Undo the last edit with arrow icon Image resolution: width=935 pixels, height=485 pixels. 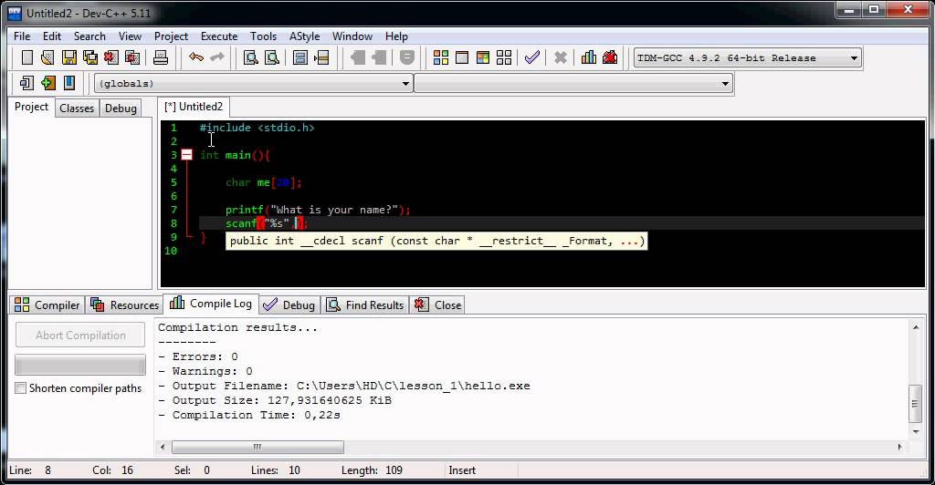point(195,57)
